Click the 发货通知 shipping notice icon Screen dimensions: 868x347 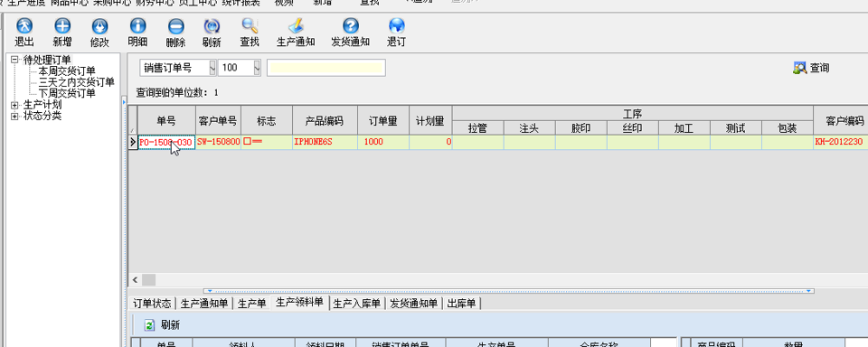coord(351,26)
